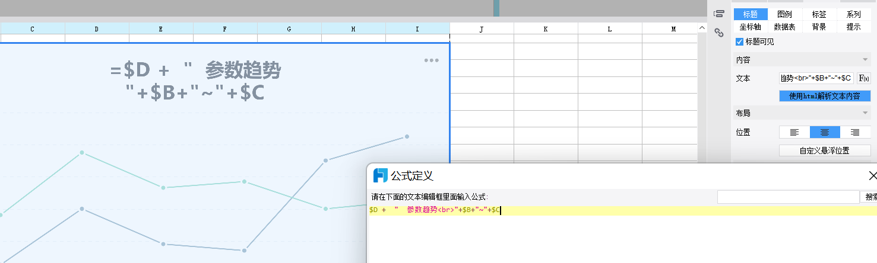877x263 pixels.
Task: Toggle 使用html解析文本内容 option
Action: [x=825, y=96]
